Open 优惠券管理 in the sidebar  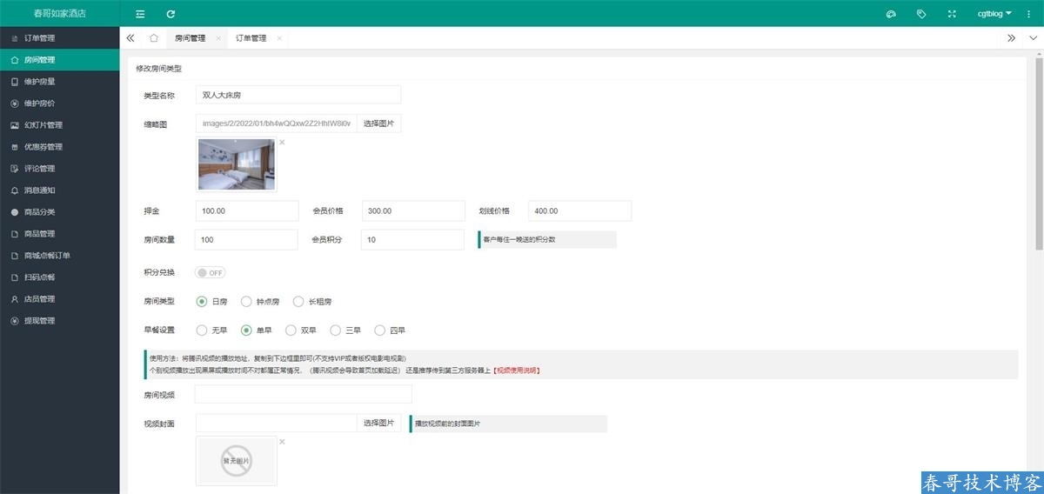(43, 147)
